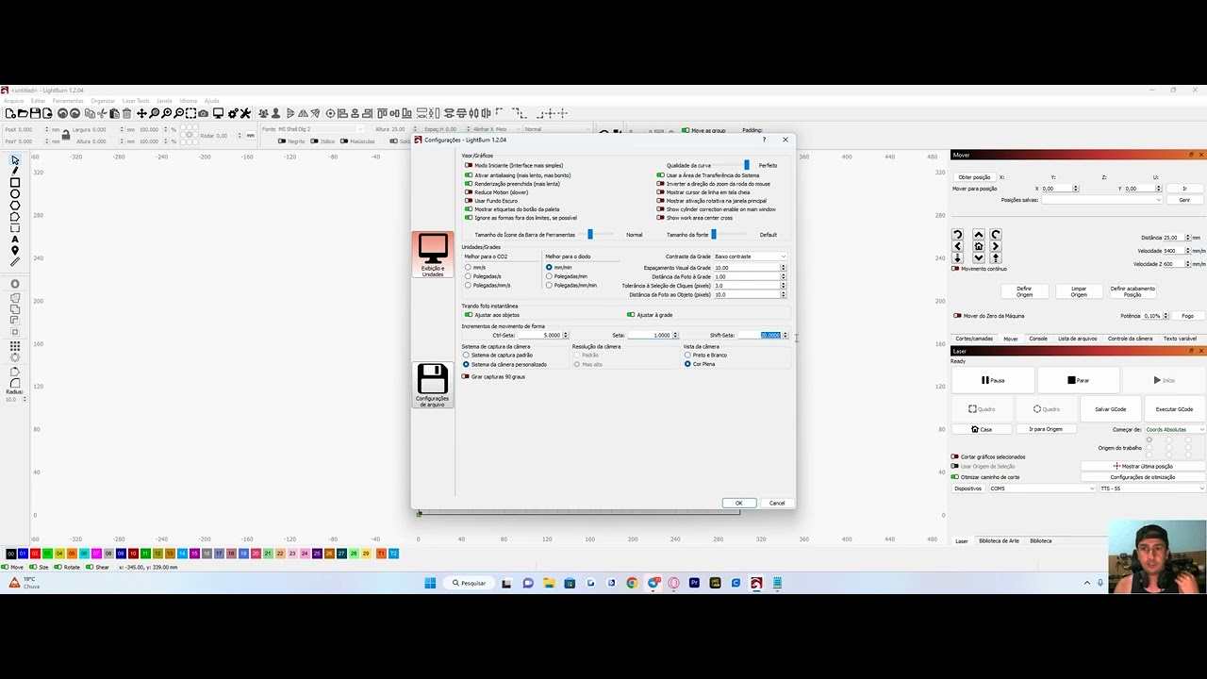
Task: Select mm/s radio under Melhor para o CO2
Action: pyautogui.click(x=468, y=268)
